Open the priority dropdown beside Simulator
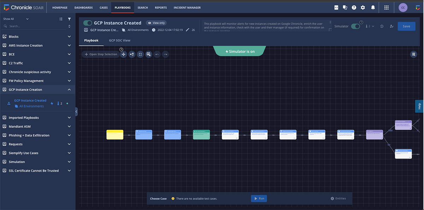 [370, 26]
